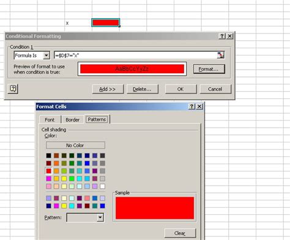Switch to the Border tab

tap(72, 120)
